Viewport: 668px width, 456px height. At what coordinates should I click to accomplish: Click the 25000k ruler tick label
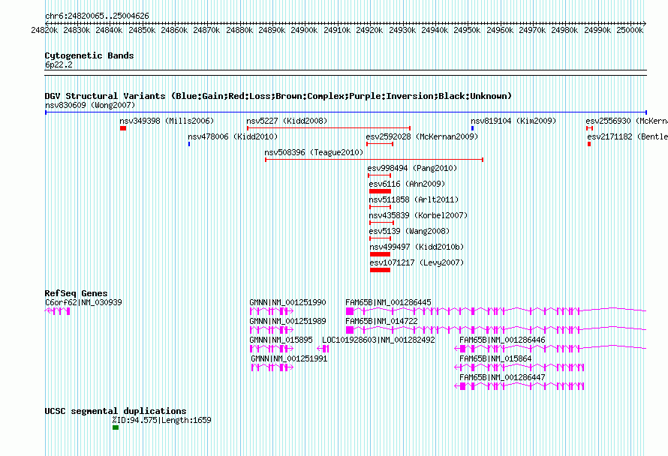pos(630,30)
